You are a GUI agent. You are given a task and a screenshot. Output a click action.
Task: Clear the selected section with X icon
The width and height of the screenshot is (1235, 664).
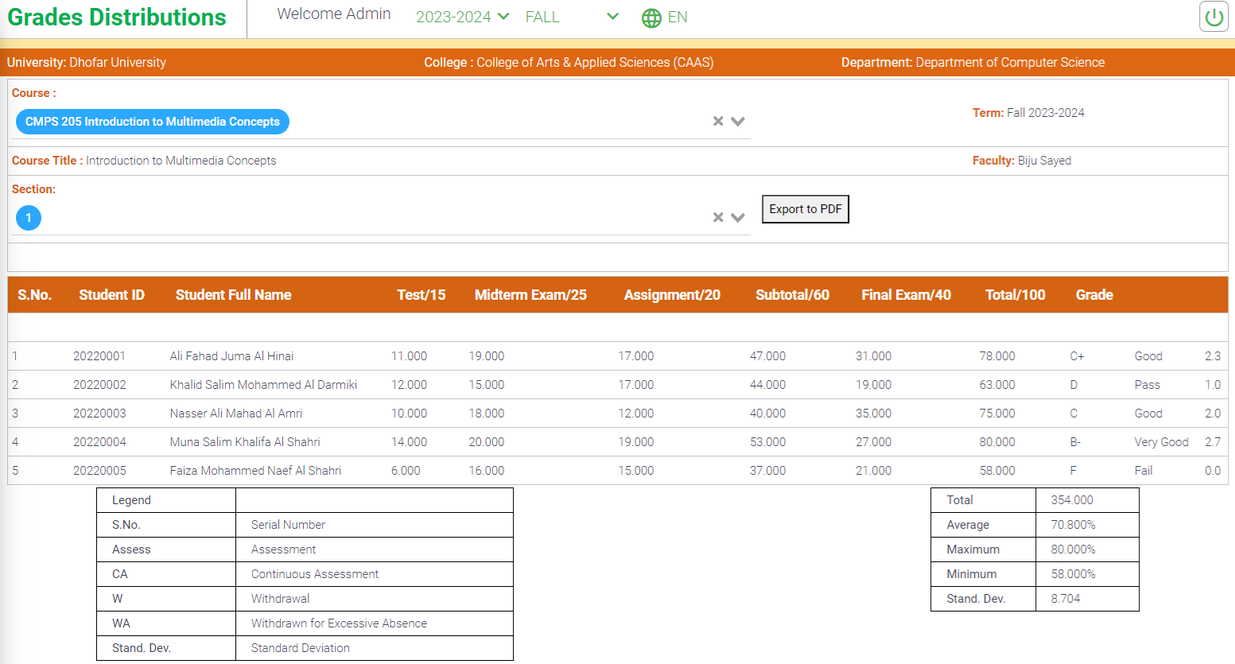718,217
